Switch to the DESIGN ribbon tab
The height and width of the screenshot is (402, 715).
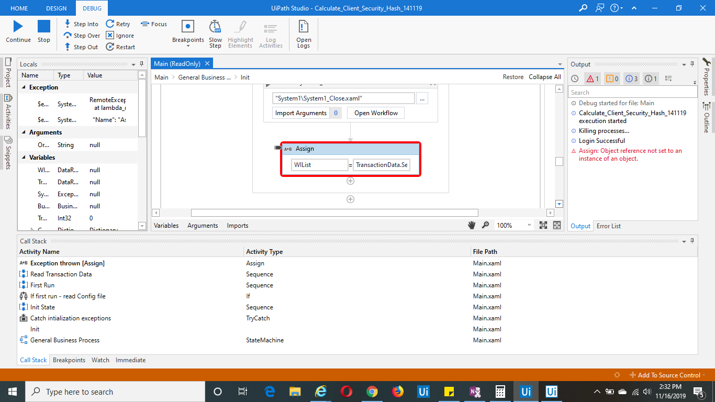pyautogui.click(x=56, y=8)
